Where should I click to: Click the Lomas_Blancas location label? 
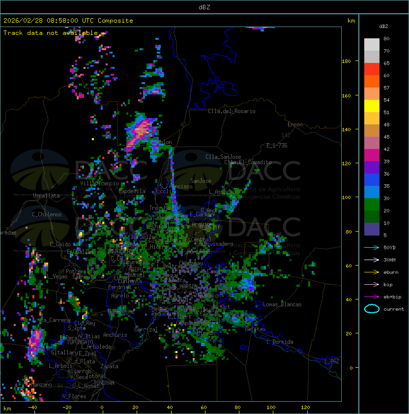(282, 304)
